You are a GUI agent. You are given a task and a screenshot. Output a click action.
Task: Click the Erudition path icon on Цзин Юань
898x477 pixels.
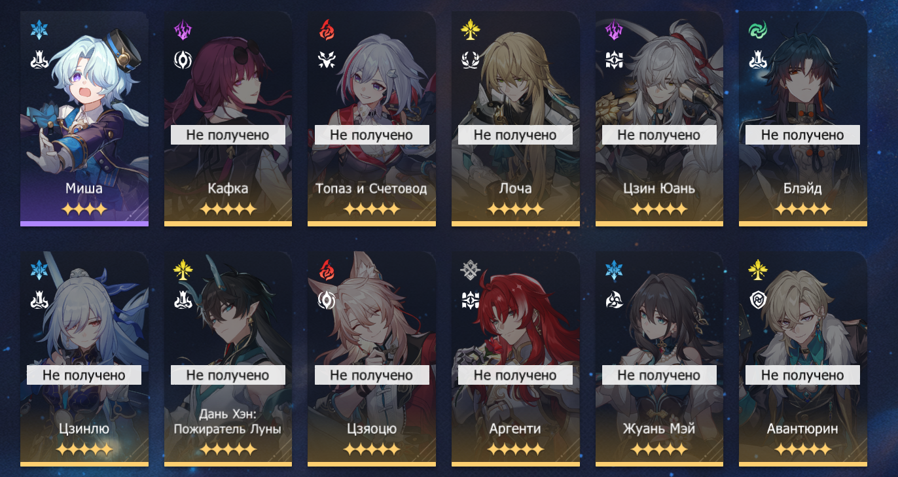(614, 60)
